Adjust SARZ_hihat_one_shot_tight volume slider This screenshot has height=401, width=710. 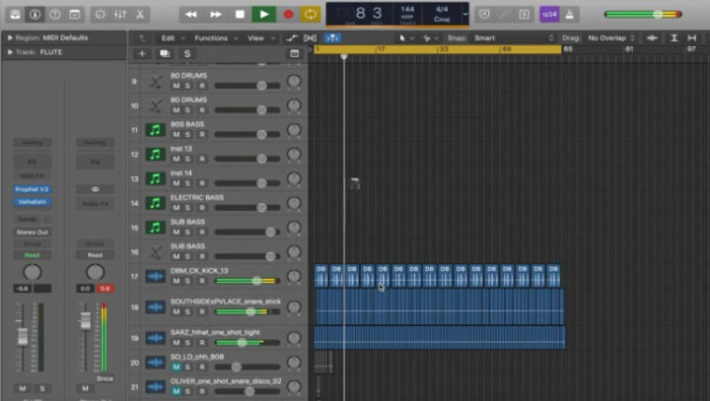point(248,343)
